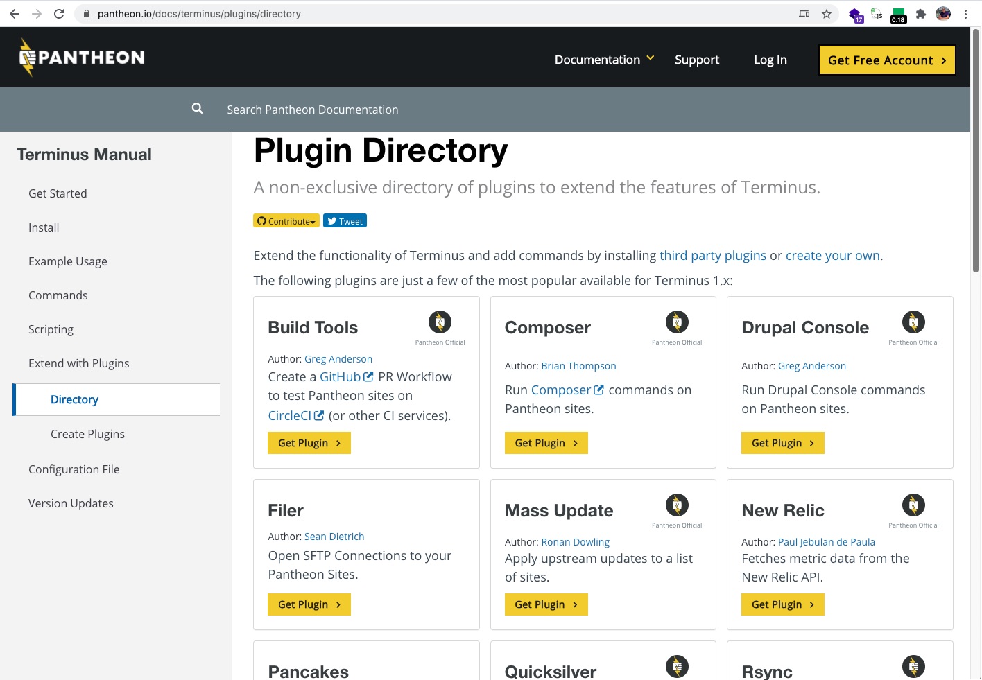
Task: Click the Pantheon Official badge on Build Tools
Action: (440, 327)
